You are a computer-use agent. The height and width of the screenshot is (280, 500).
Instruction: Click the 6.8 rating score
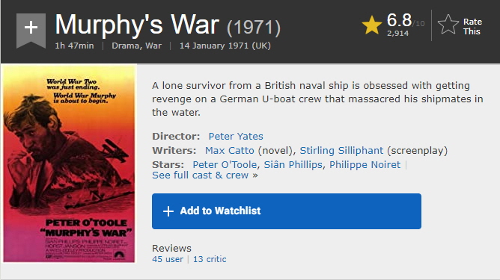tap(399, 20)
